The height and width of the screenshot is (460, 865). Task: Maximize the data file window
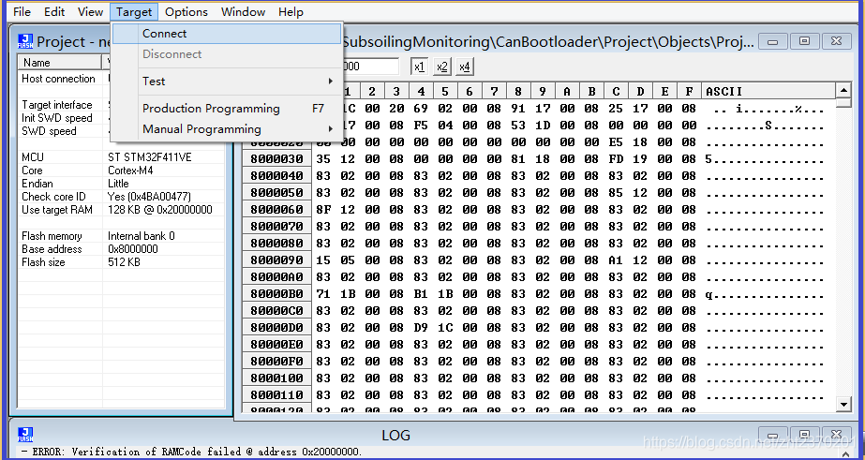804,41
